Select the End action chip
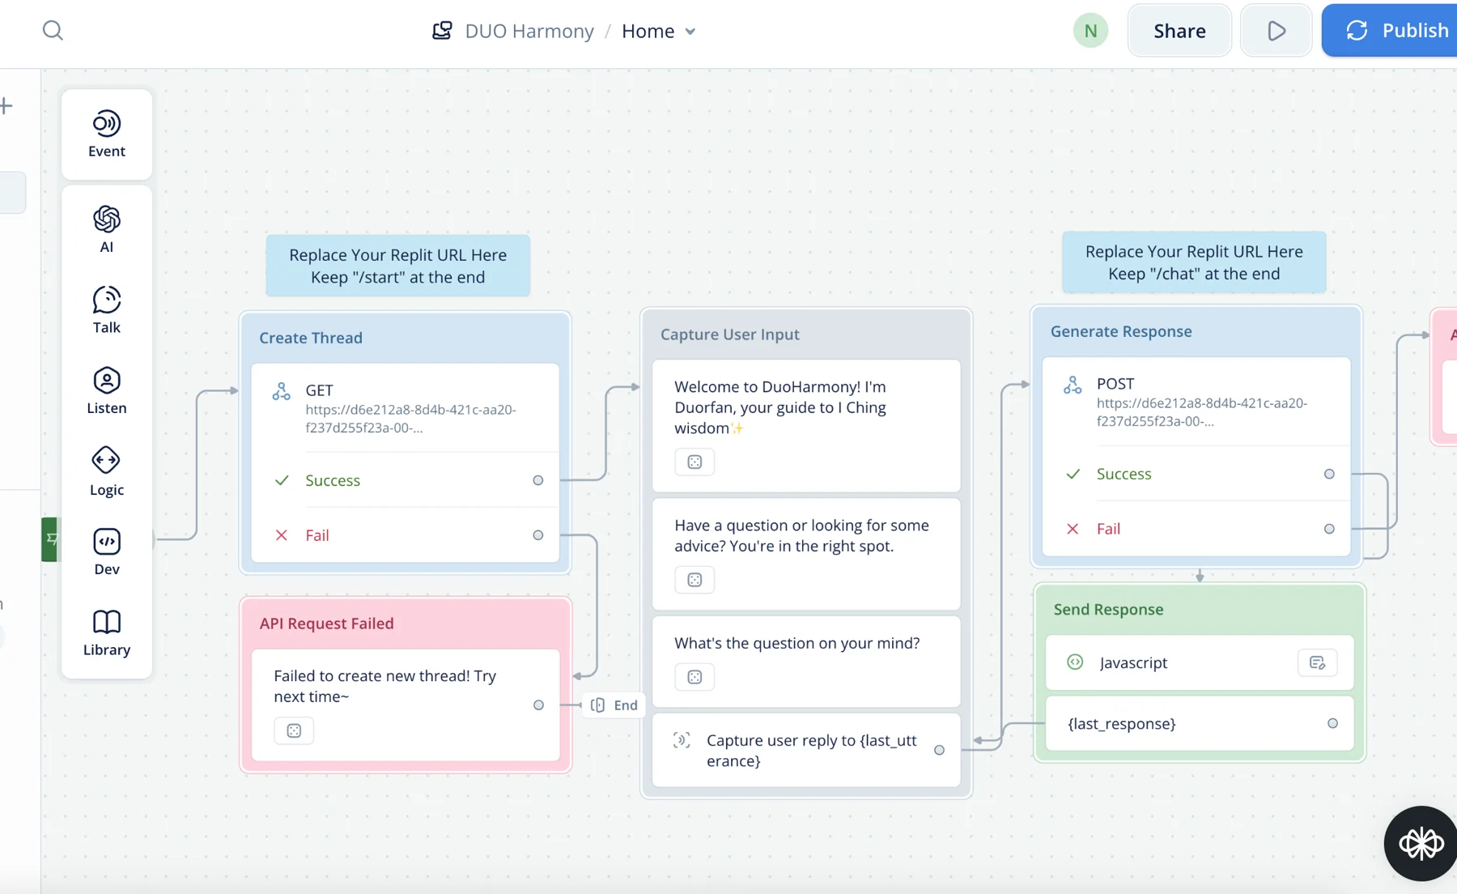Image resolution: width=1457 pixels, height=894 pixels. click(614, 705)
